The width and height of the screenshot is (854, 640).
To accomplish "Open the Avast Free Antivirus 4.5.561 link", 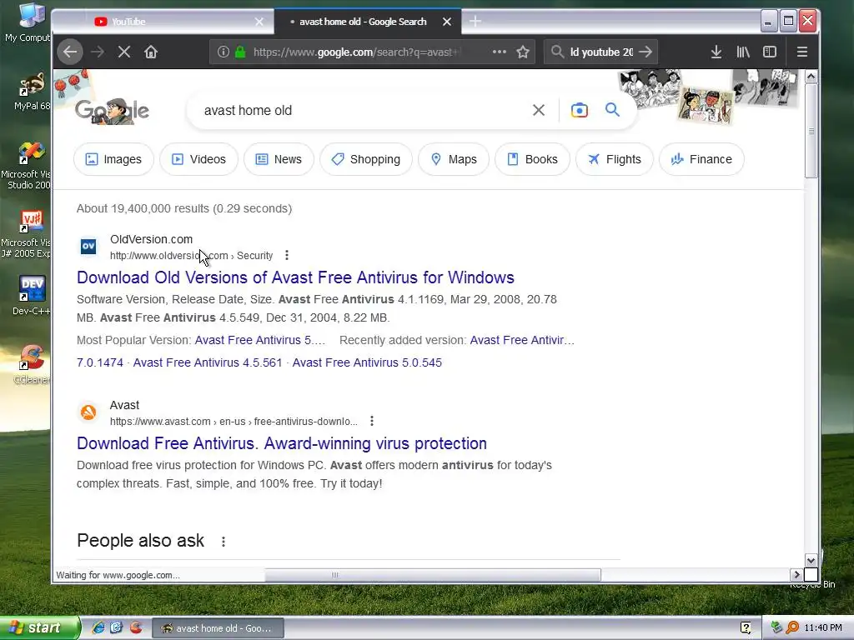I will (208, 362).
